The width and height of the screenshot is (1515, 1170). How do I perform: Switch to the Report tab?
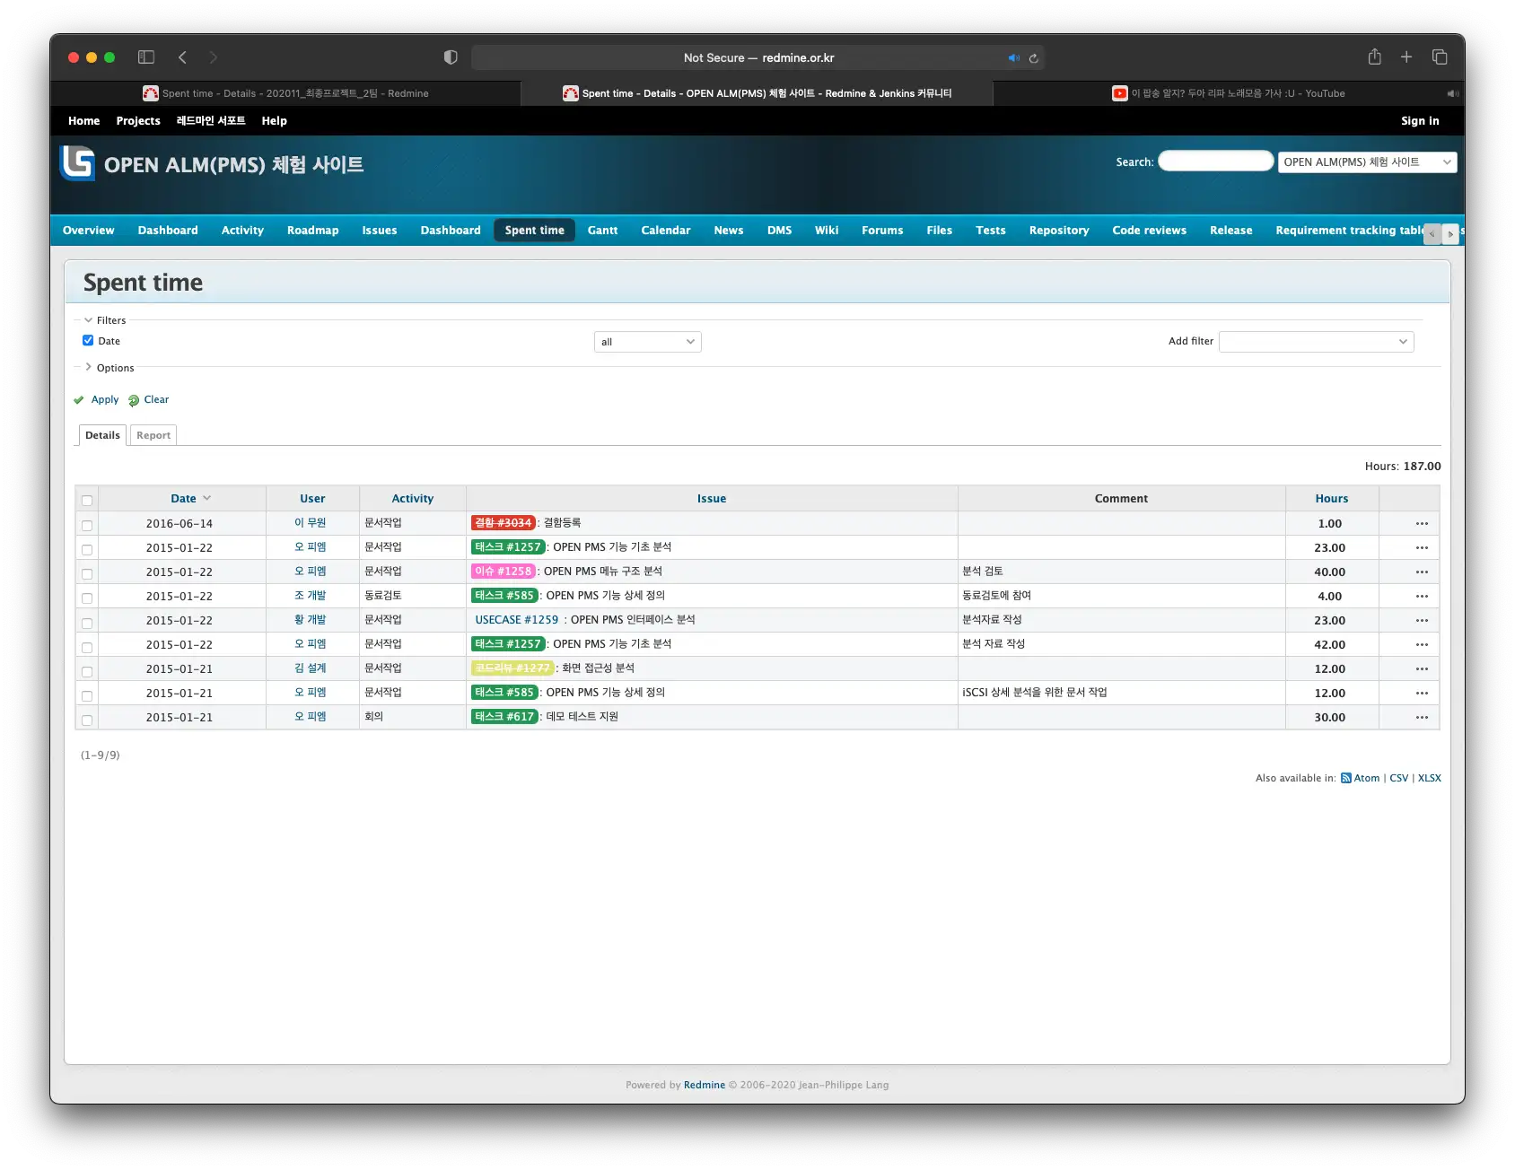pyautogui.click(x=153, y=435)
